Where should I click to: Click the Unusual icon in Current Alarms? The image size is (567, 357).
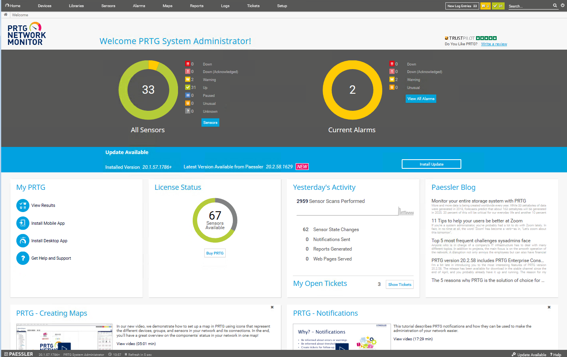click(x=392, y=87)
